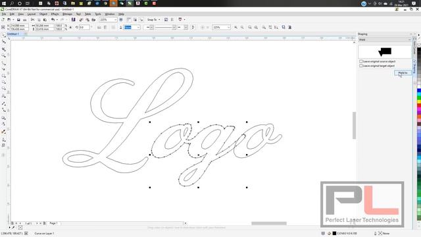Click the horizontal scrollbar thumb

click(269, 223)
